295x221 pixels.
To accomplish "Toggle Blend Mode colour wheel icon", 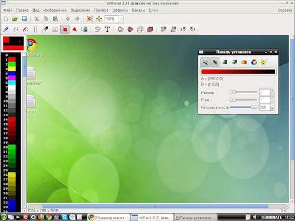I will coord(254,62).
